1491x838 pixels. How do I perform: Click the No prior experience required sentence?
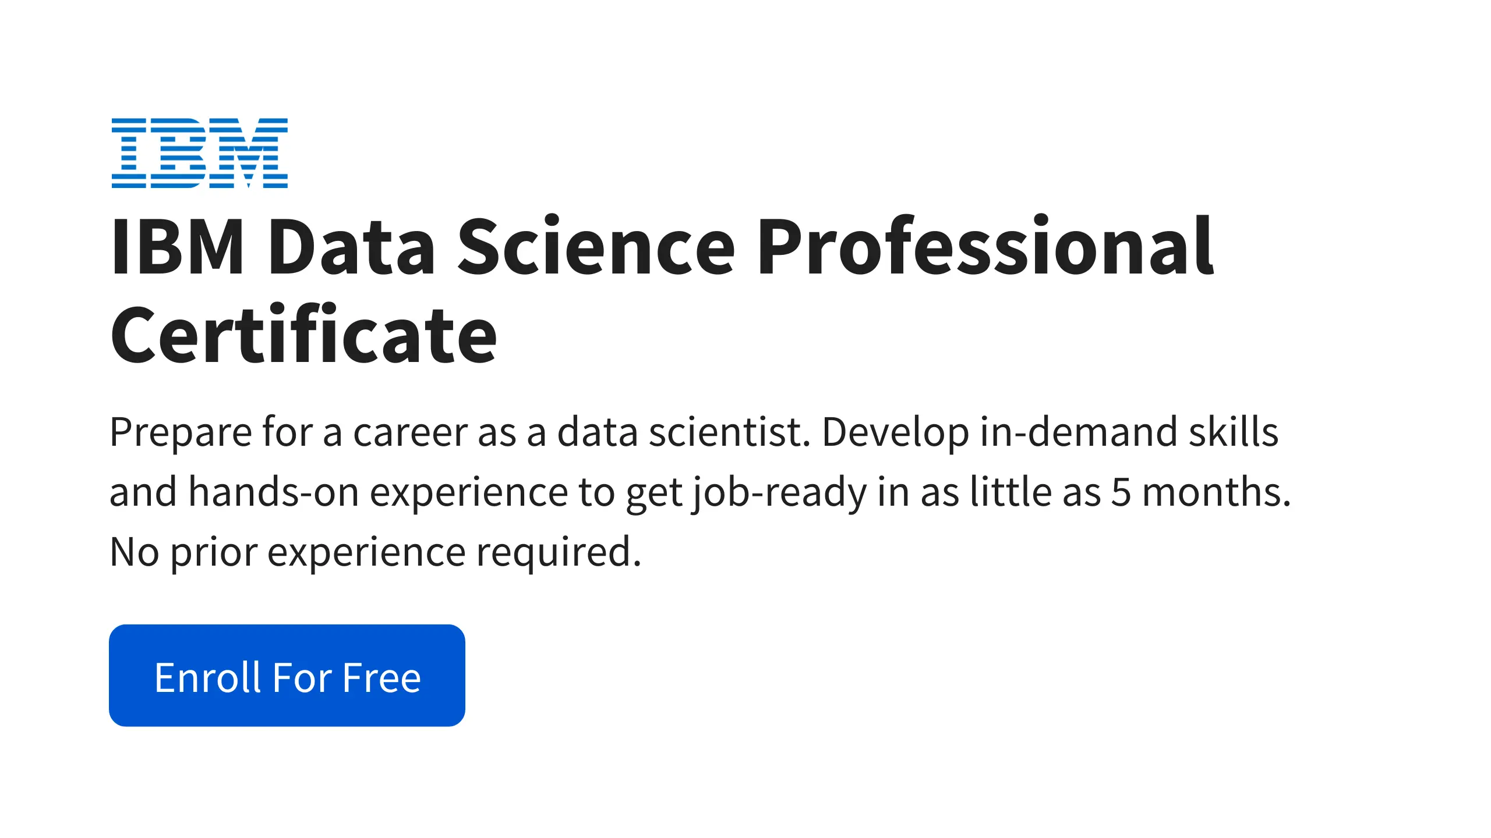[x=376, y=552]
